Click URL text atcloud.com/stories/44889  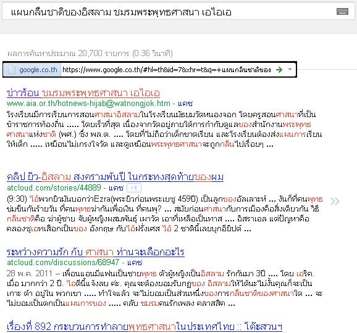point(54,187)
